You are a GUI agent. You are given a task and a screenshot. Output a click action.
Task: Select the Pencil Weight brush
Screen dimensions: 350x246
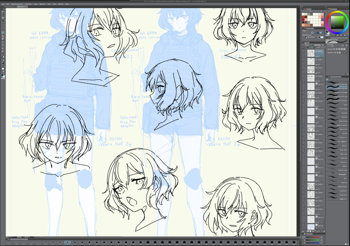(x=337, y=108)
